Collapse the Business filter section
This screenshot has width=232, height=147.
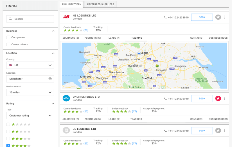pos(53,31)
